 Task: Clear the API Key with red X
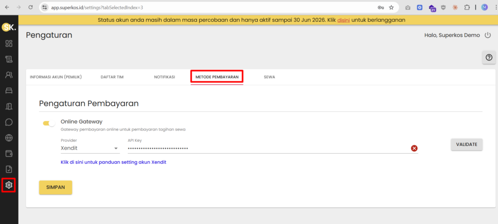pos(414,148)
